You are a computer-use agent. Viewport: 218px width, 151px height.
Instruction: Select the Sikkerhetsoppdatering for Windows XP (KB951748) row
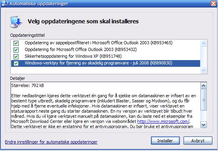(106, 57)
